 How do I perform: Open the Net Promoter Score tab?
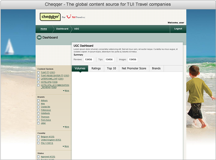[x=134, y=68]
